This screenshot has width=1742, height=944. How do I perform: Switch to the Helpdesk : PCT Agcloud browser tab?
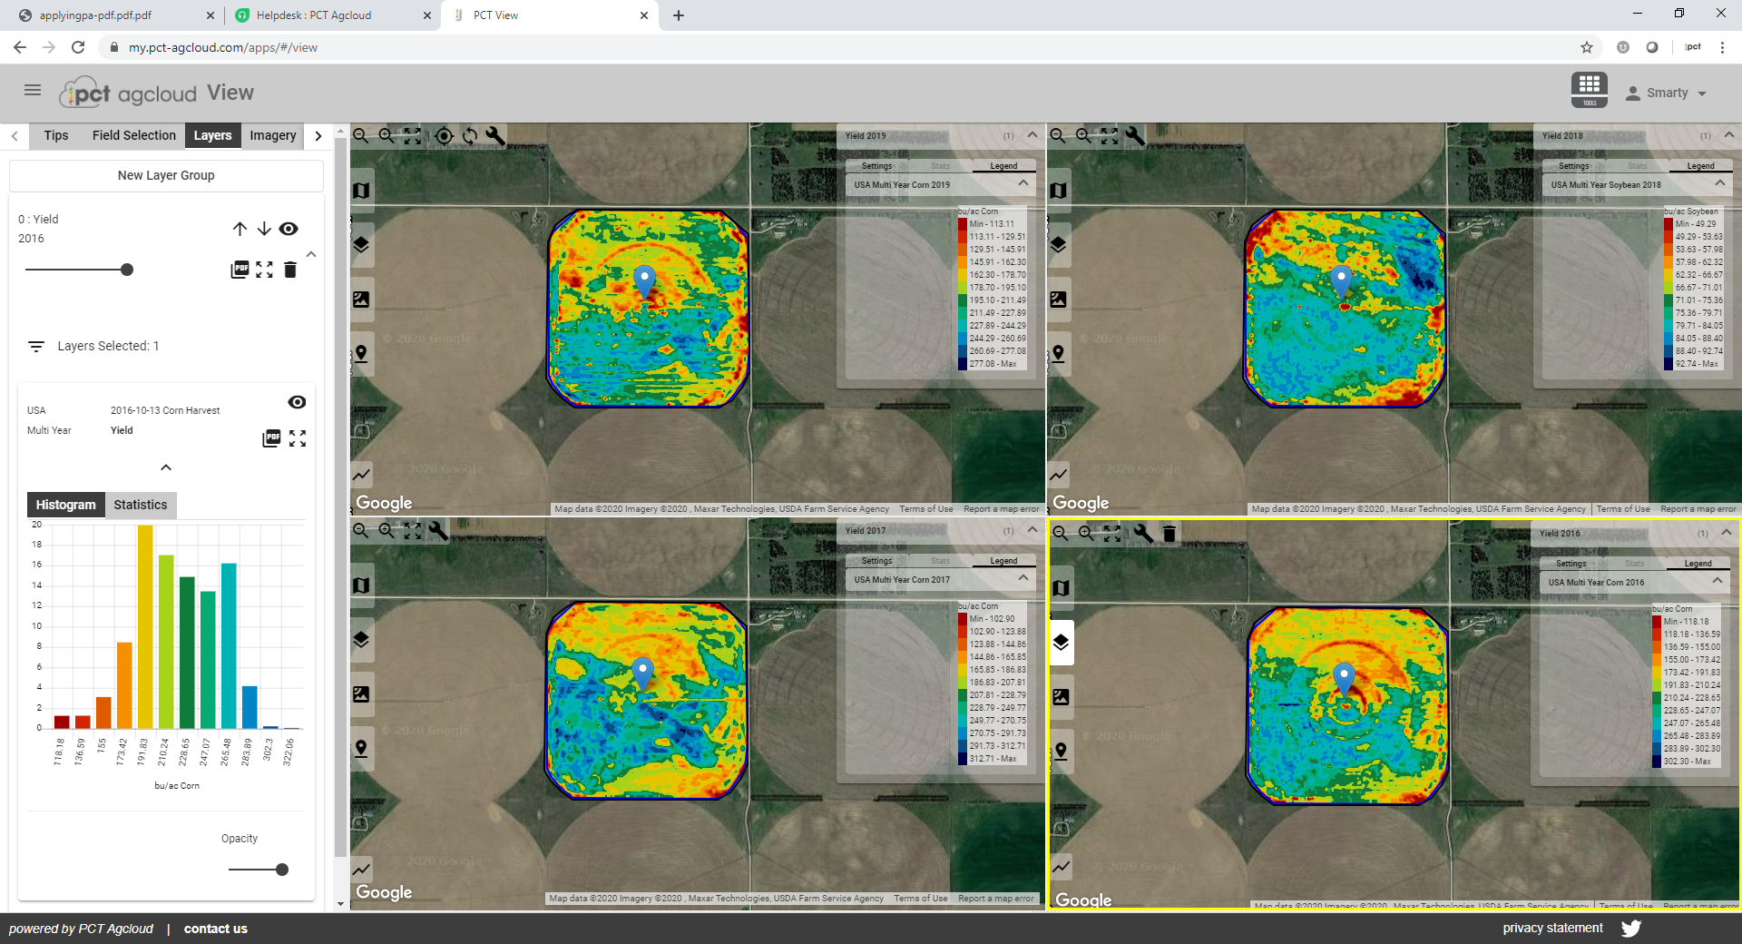click(331, 15)
